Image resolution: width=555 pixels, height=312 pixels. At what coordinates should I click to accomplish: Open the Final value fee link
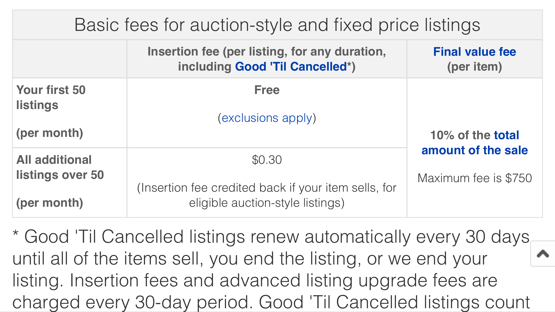(475, 52)
